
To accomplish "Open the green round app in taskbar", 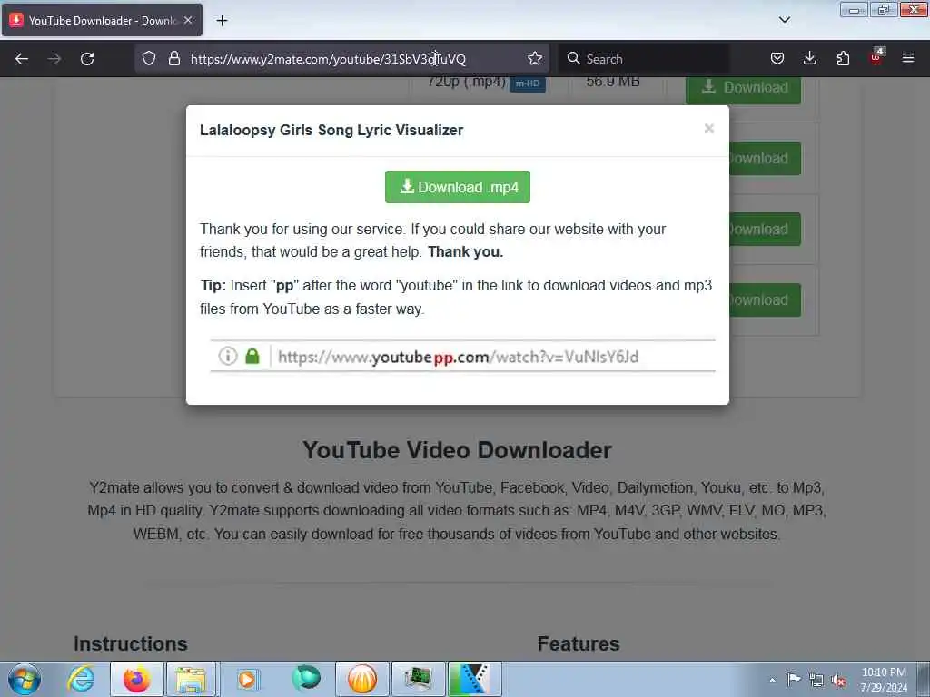I will point(305,678).
